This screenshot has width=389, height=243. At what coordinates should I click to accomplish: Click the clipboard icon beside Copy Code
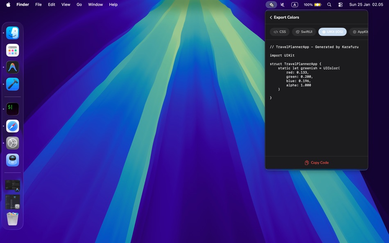point(306,162)
